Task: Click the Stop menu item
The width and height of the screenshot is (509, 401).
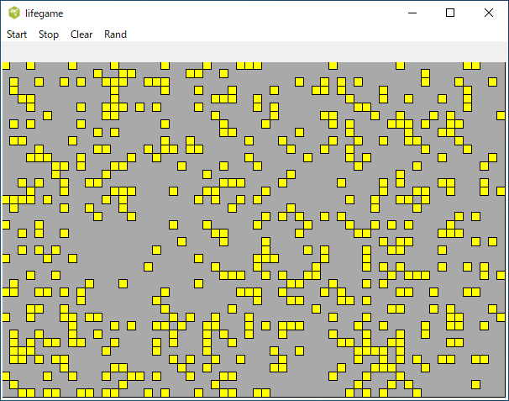Action: coord(49,34)
